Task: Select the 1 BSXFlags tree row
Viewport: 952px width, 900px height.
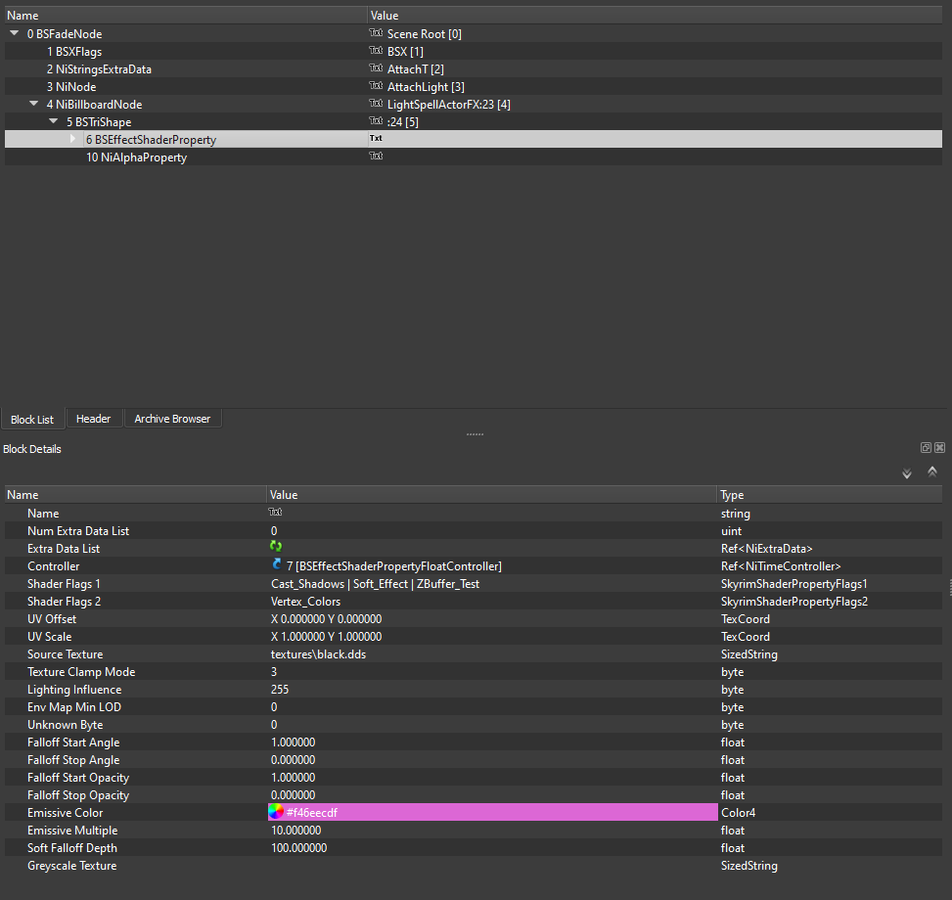Action: click(474, 52)
